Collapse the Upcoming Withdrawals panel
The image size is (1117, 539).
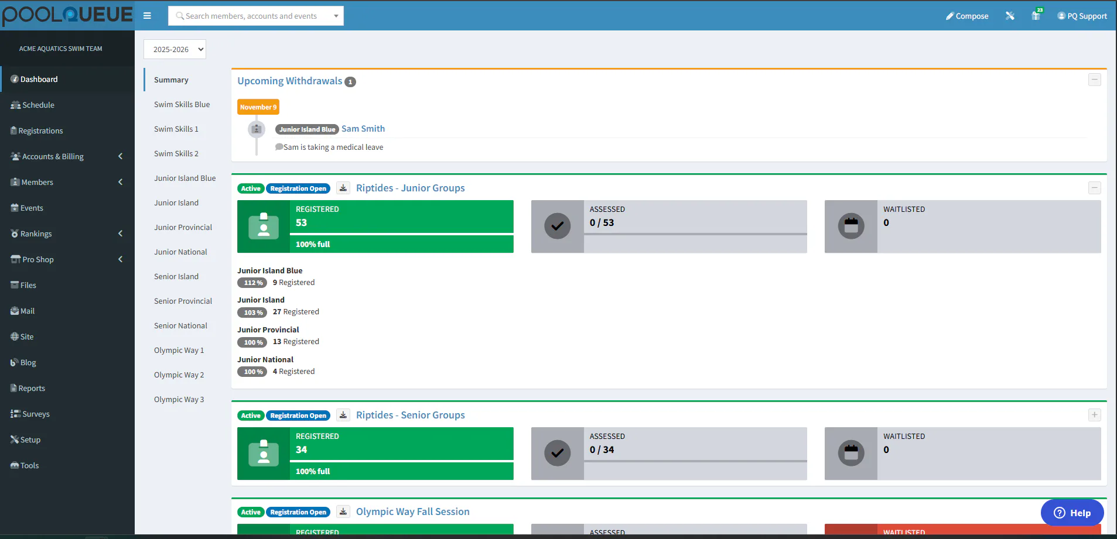[1095, 80]
